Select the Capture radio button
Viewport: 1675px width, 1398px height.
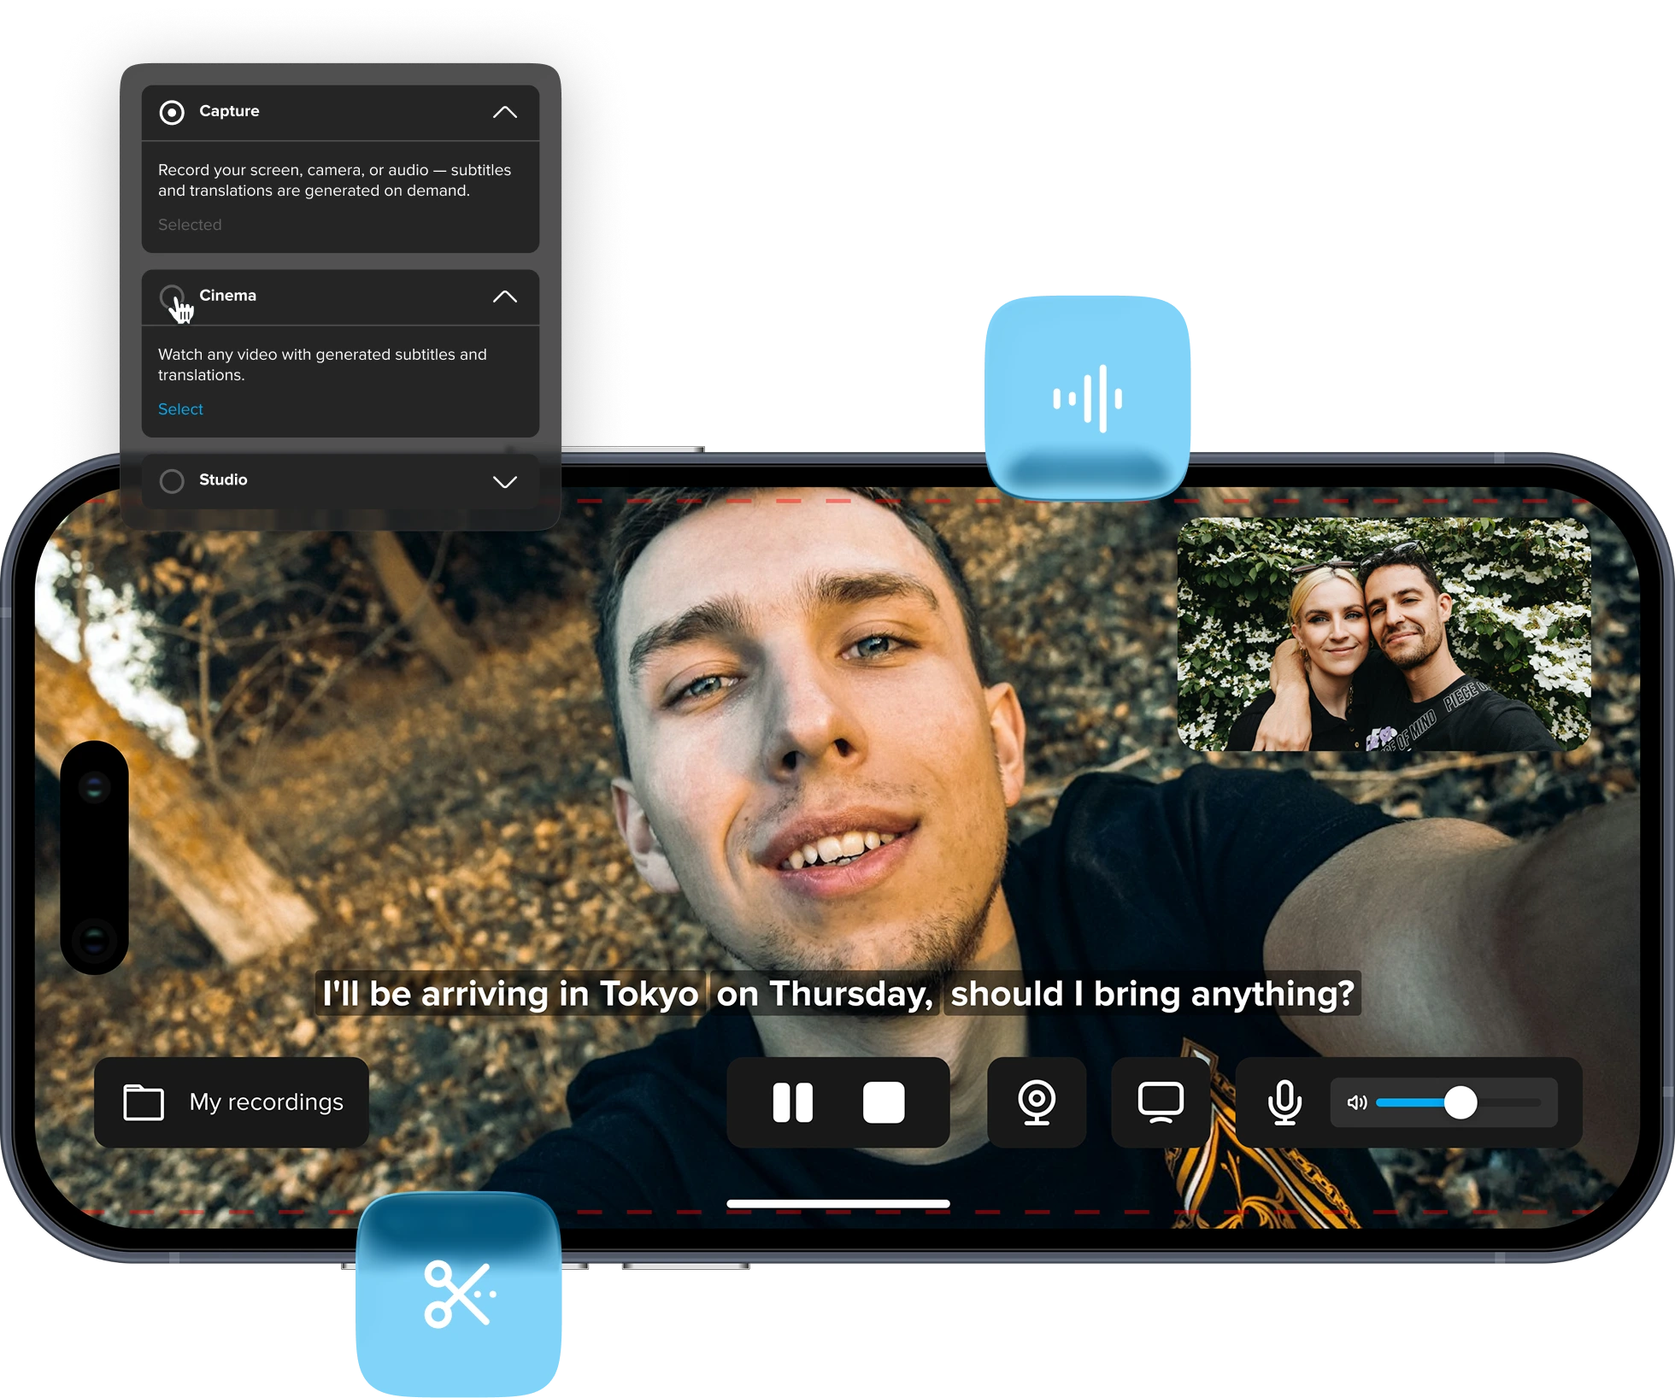[x=172, y=112]
